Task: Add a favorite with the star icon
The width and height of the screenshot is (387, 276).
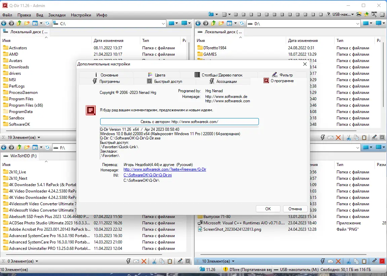Action: point(366,14)
